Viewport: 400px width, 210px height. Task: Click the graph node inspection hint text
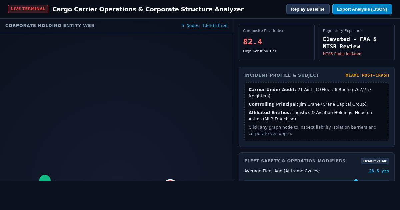pos(312,130)
